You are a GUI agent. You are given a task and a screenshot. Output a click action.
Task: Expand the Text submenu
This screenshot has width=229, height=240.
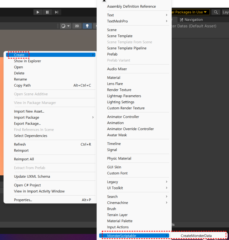[x=134, y=15]
